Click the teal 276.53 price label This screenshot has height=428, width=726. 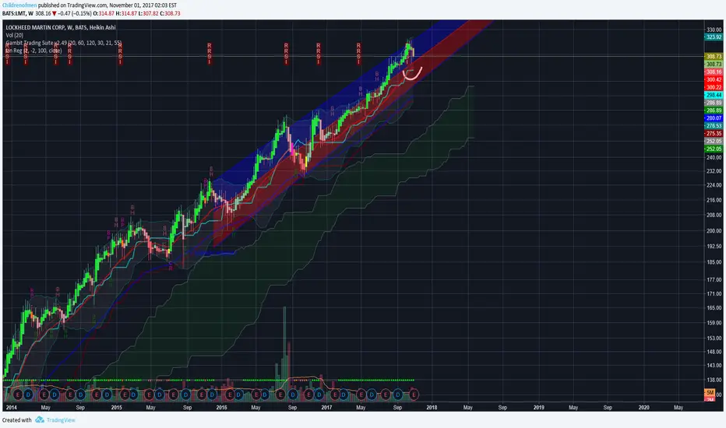pyautogui.click(x=714, y=125)
